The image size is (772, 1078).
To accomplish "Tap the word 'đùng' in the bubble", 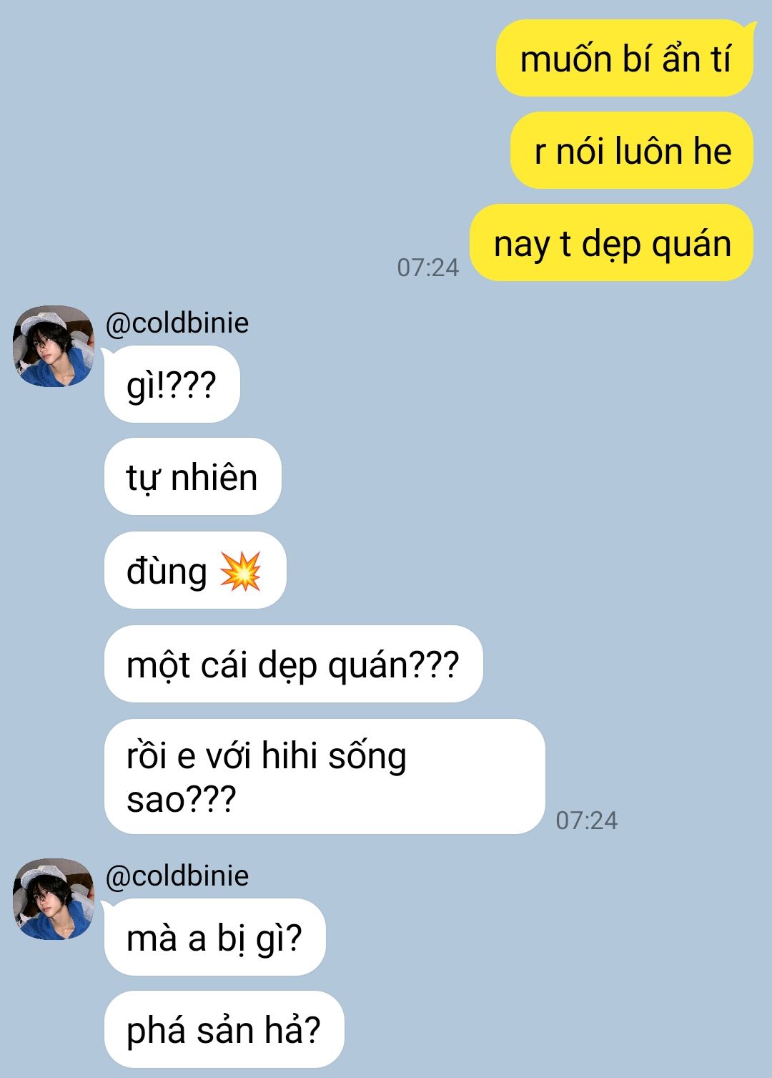I will pyautogui.click(x=167, y=572).
